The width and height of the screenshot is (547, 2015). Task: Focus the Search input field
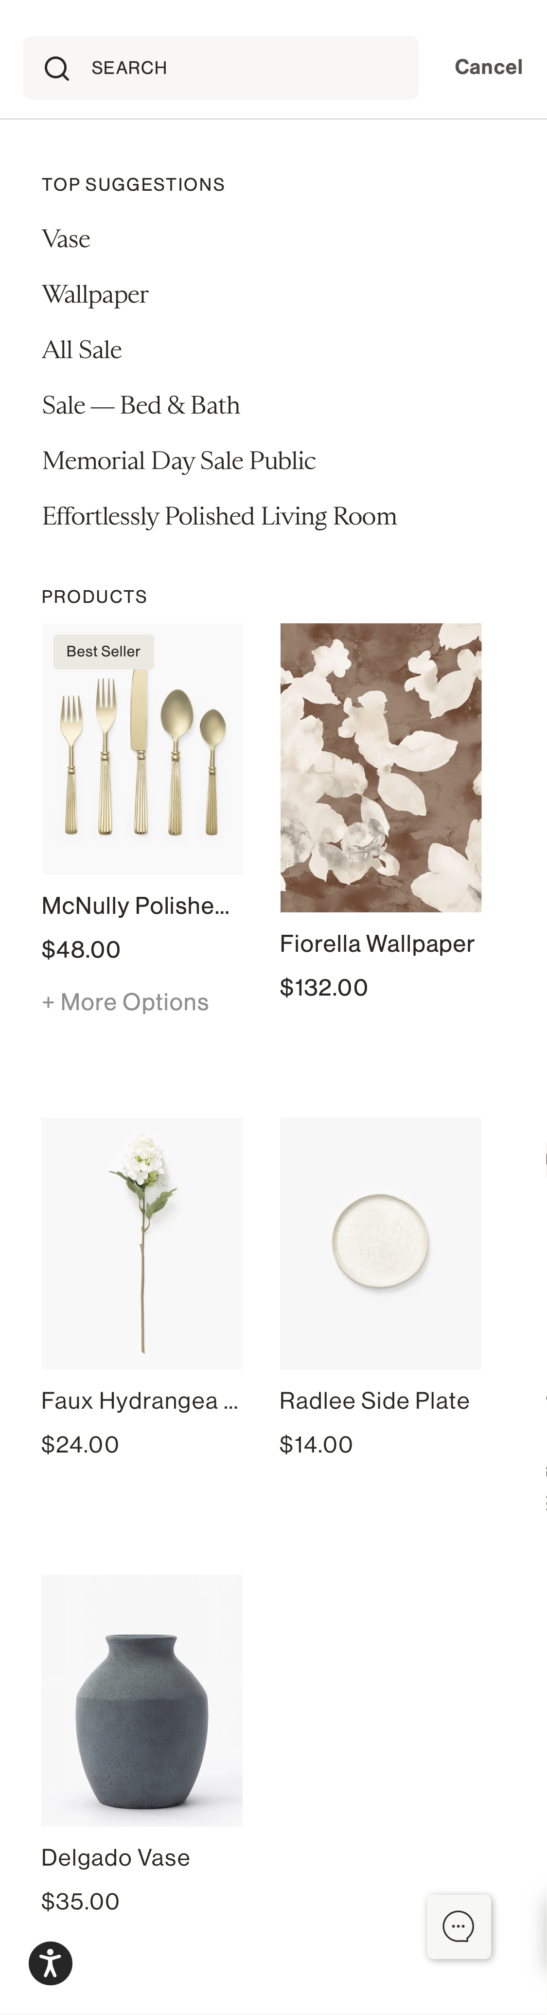(250, 68)
